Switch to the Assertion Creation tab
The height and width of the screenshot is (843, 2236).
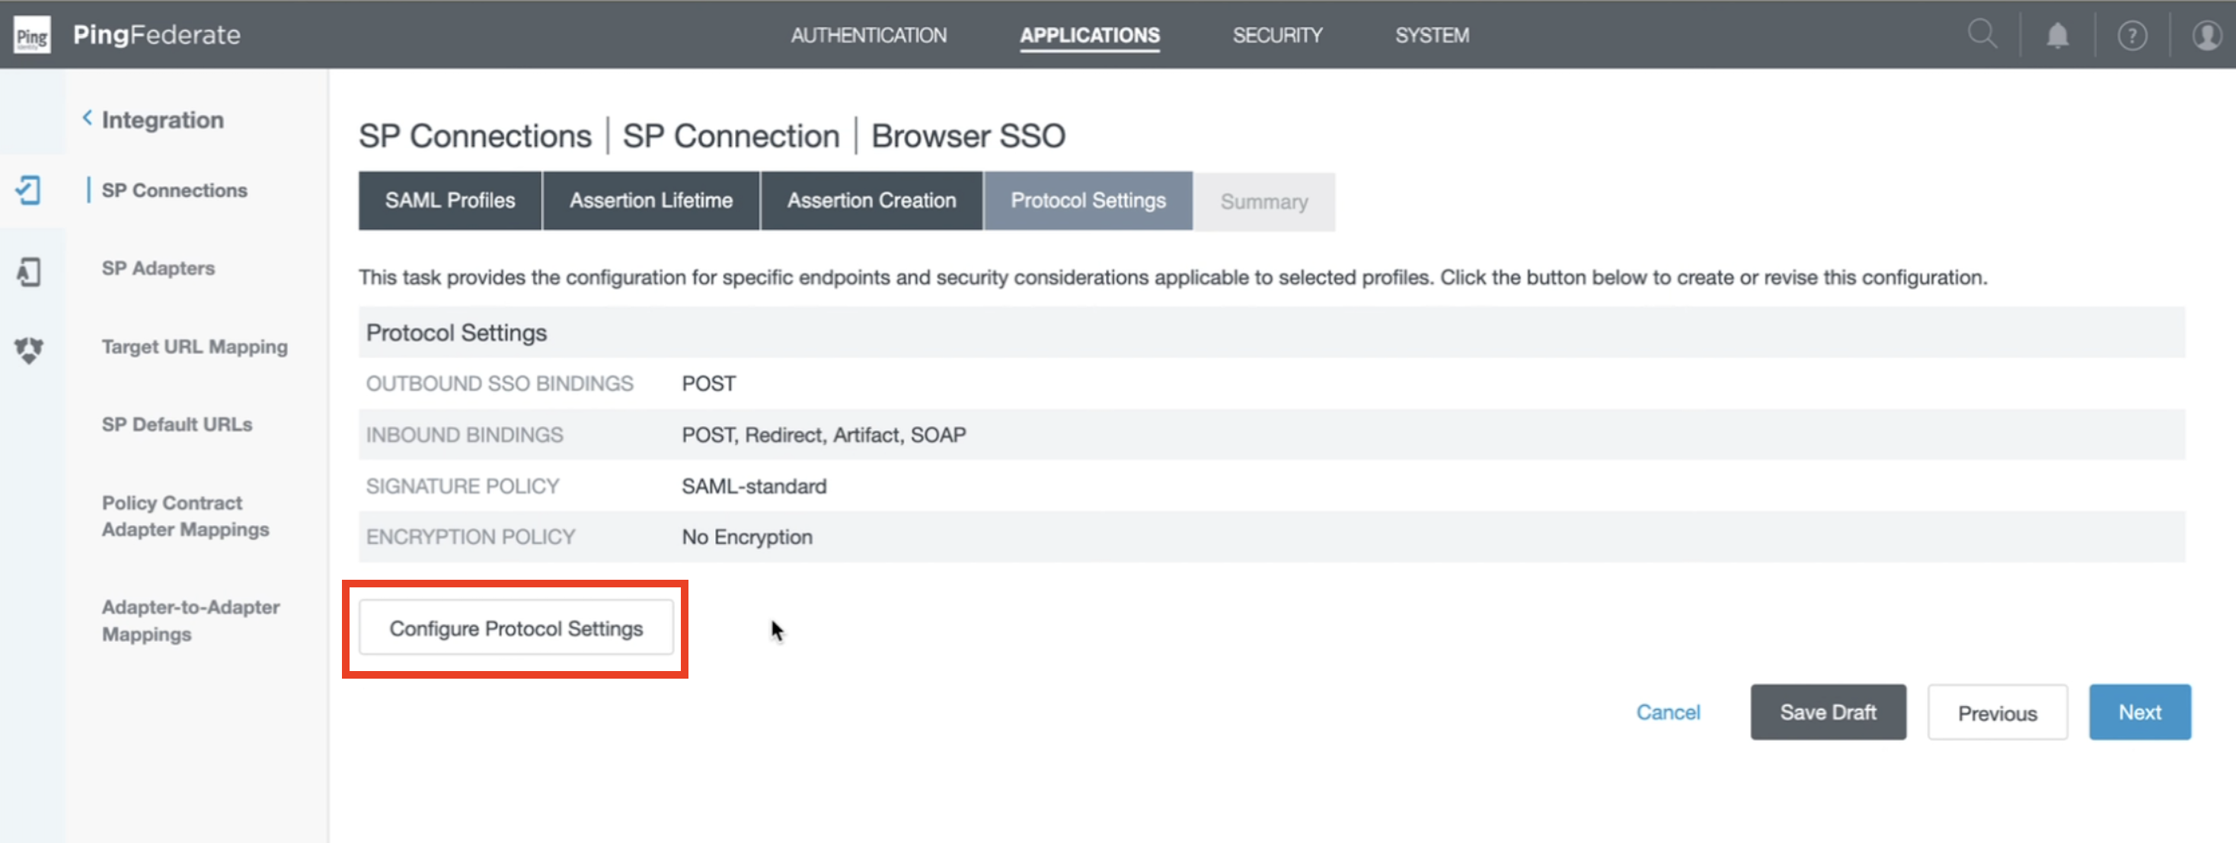(x=871, y=200)
